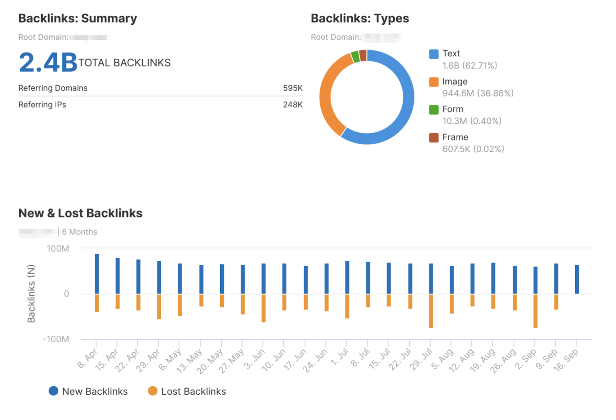
Task: Click the orange Lost Backlinks legend dot
Action: tap(153, 391)
